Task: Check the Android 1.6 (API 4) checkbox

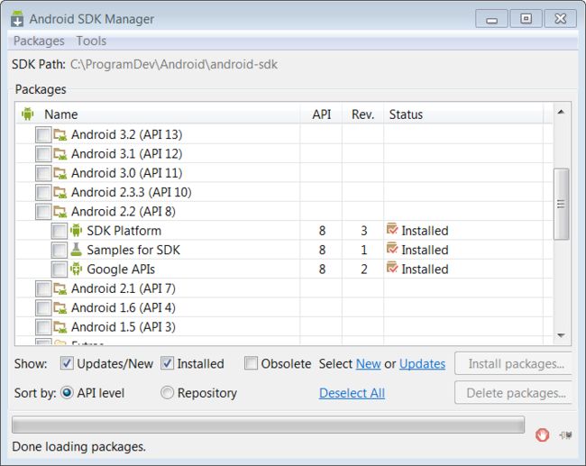Action: [43, 307]
